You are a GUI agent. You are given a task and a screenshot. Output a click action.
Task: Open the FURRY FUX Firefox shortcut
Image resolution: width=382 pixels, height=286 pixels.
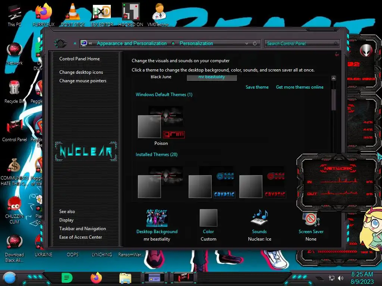44,15
